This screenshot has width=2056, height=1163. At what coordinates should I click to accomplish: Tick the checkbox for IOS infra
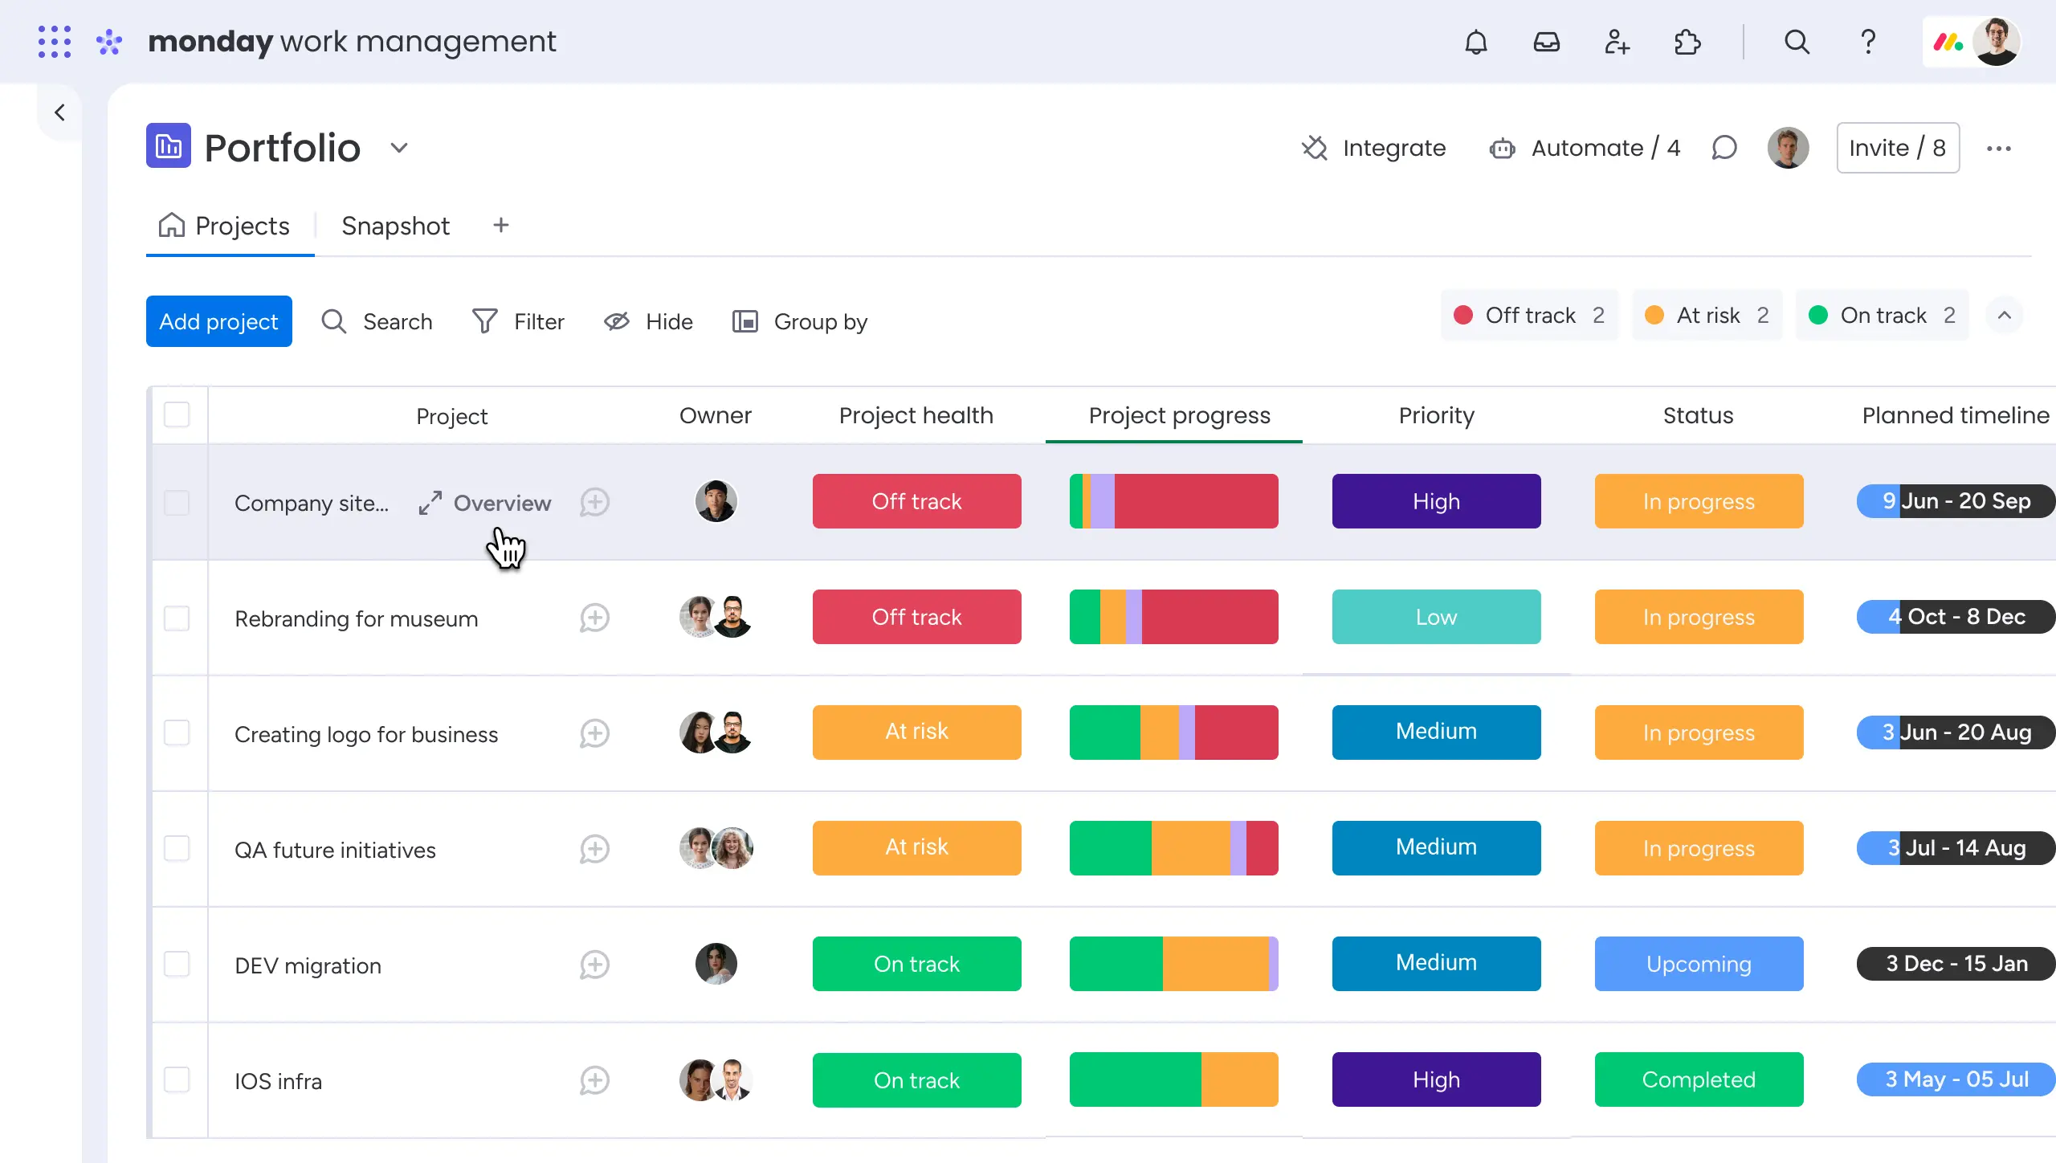[x=177, y=1080]
